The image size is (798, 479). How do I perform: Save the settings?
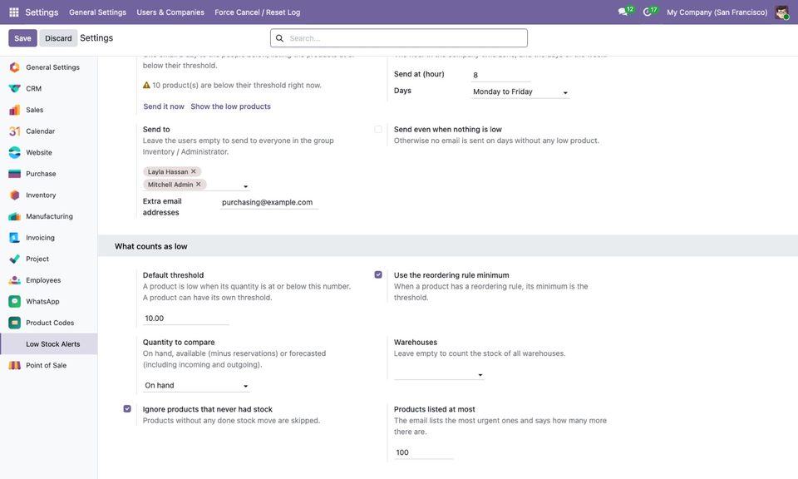22,38
